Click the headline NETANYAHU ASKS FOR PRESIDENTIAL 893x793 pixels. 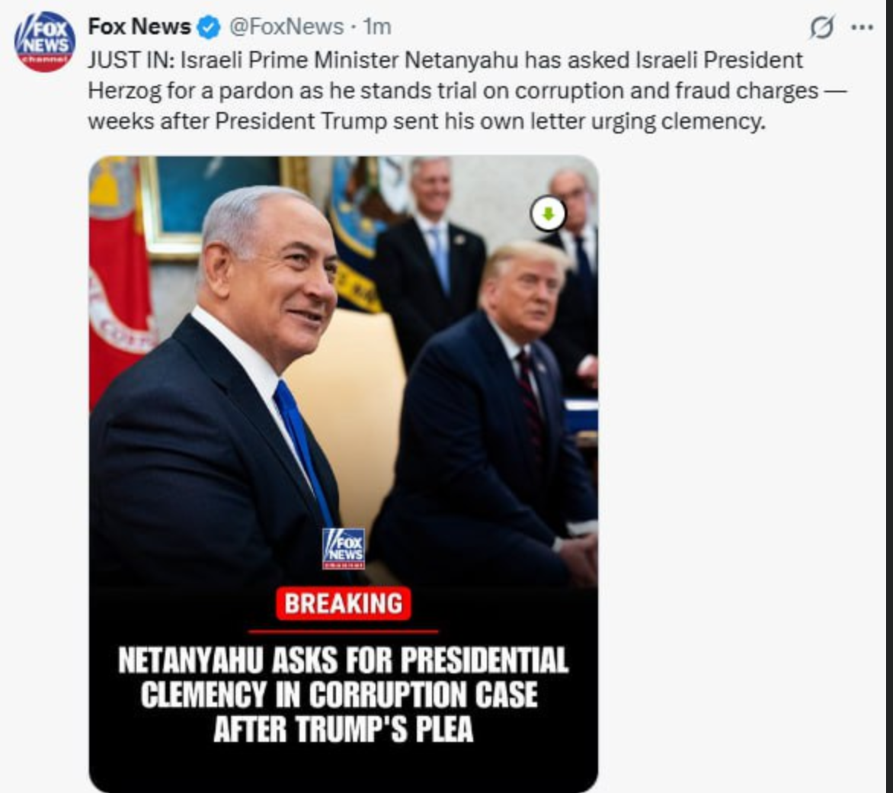[344, 660]
